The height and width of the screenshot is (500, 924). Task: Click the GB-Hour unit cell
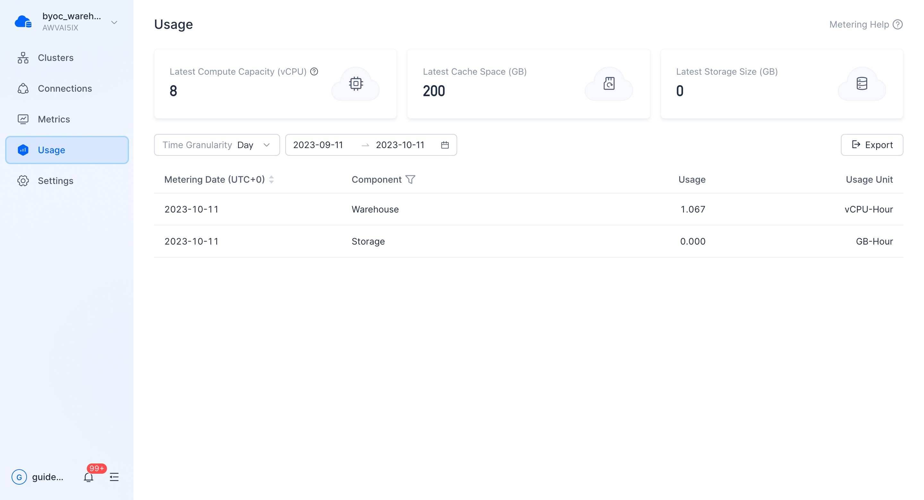click(x=874, y=242)
